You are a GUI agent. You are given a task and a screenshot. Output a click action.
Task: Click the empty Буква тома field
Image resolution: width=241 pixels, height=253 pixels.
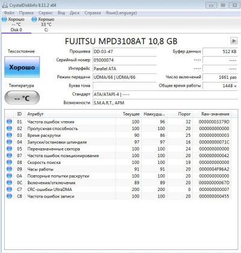pos(125,86)
